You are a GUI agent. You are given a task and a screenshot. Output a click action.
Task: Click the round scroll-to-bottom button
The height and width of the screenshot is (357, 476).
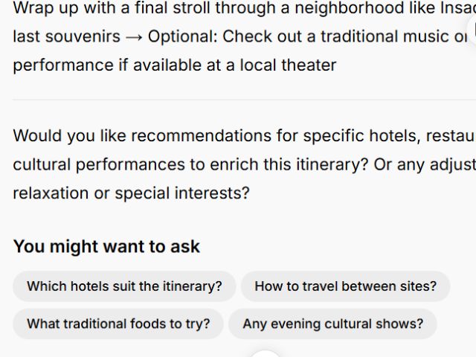coord(265,354)
